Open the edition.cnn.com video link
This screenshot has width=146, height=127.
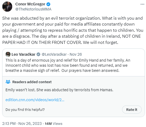(35, 100)
